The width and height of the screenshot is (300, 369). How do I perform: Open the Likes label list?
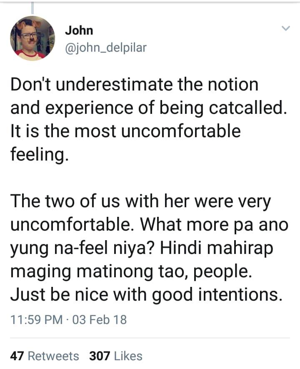click(128, 356)
